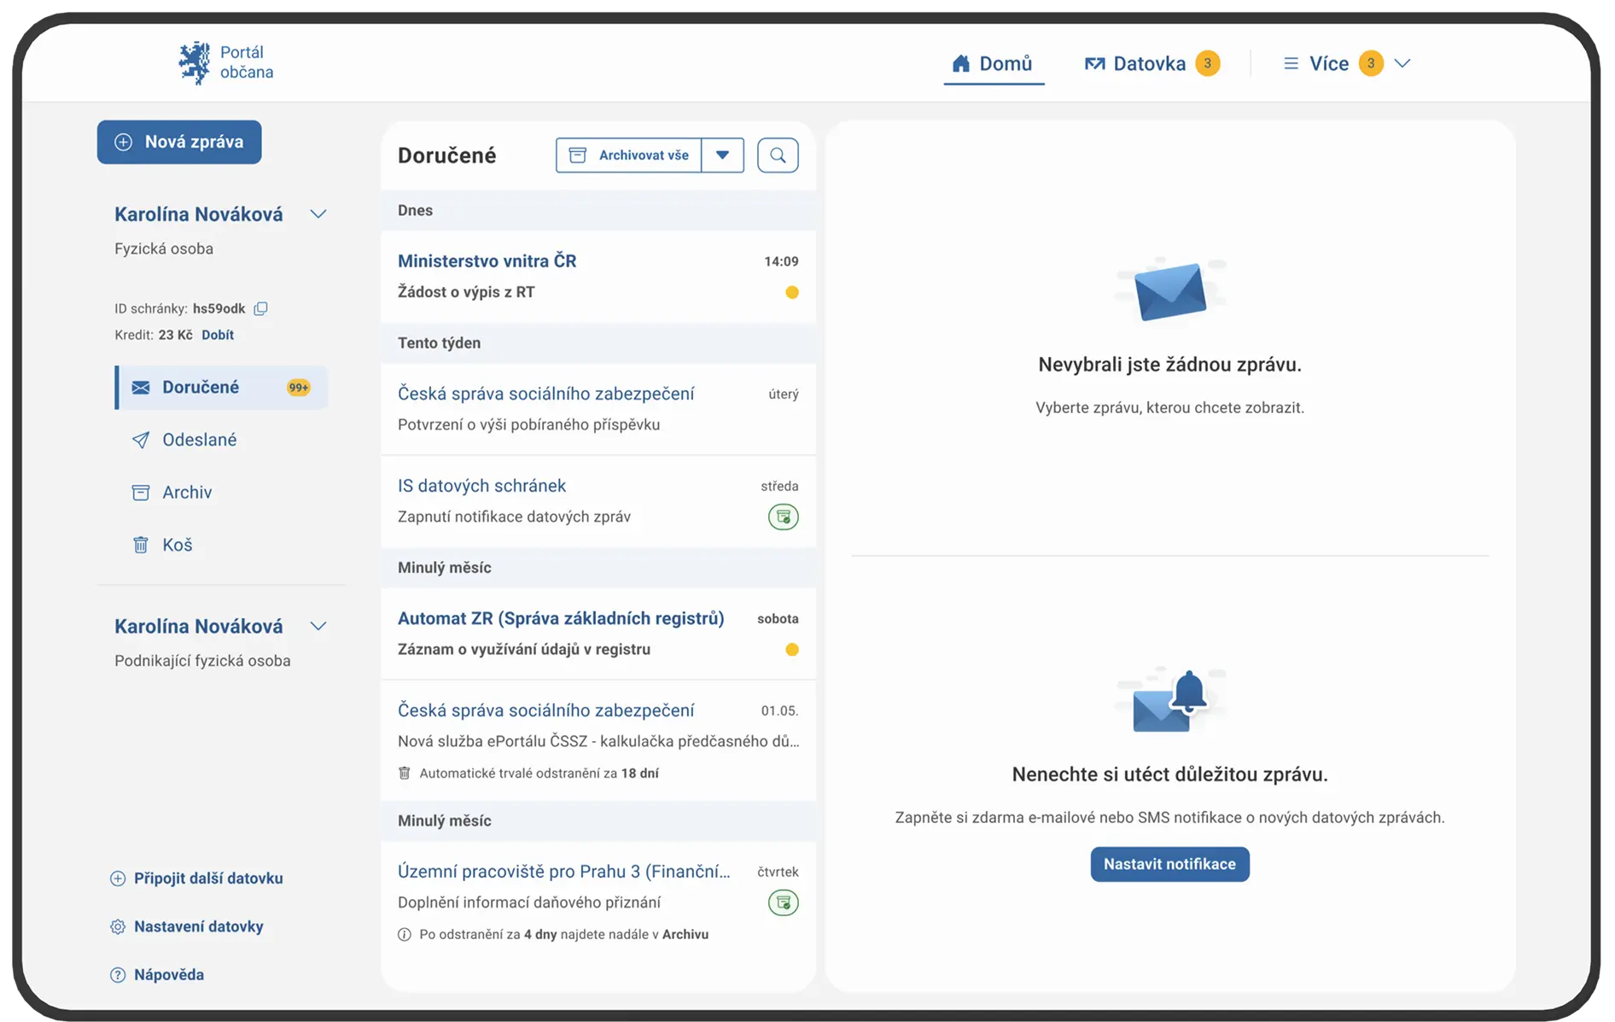This screenshot has height=1022, width=1615.
Task: Open the Archiv folder
Action: tap(186, 493)
